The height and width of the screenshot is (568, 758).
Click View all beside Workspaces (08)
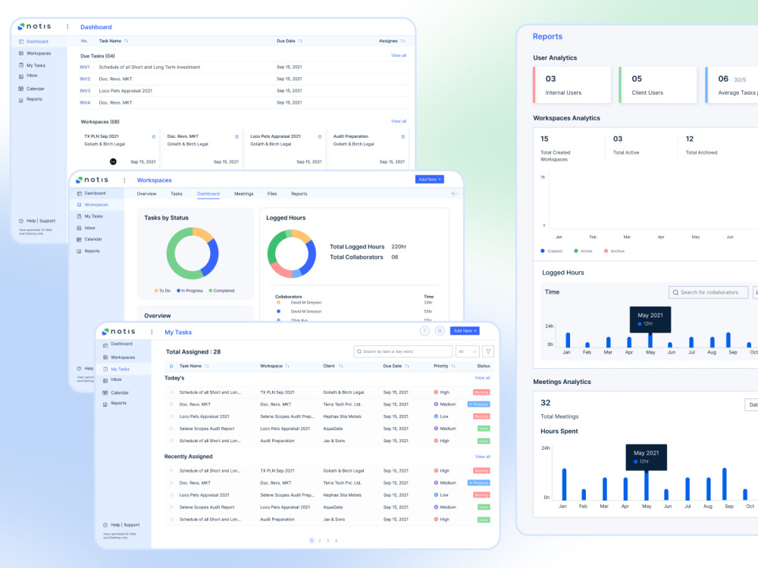399,121
